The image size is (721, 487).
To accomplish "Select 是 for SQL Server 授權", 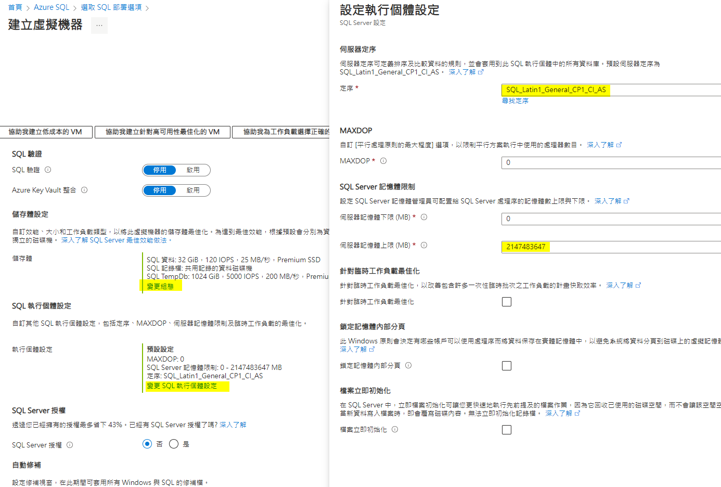I will pyautogui.click(x=174, y=444).
